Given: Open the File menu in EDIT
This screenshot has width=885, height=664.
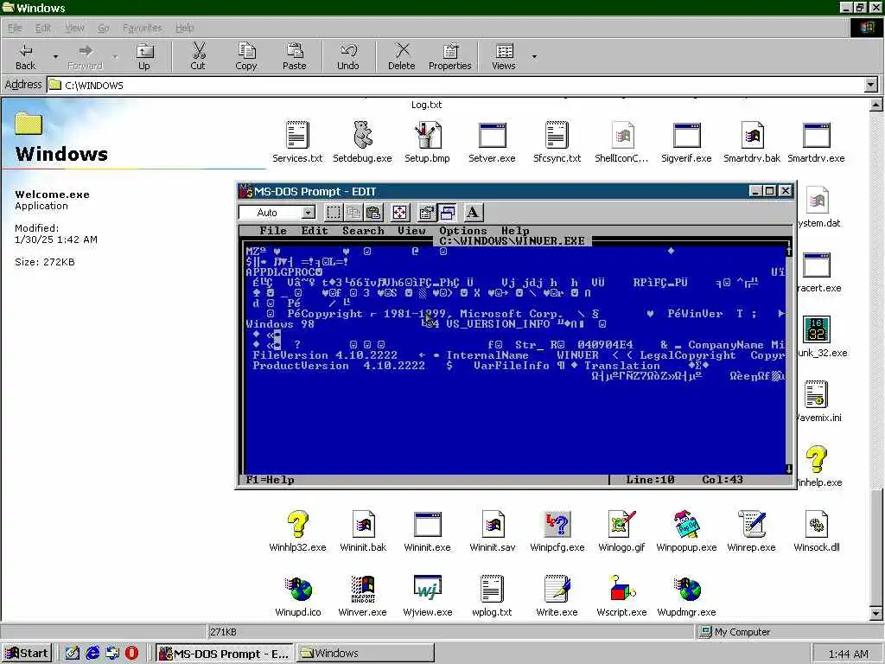Looking at the screenshot, I should [x=273, y=231].
